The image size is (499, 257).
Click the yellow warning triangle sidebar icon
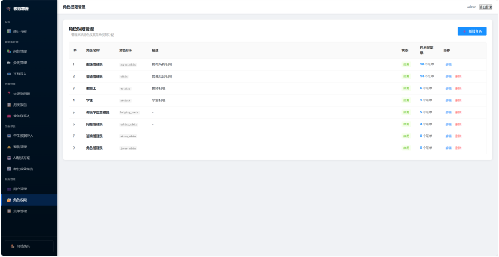click(9, 147)
